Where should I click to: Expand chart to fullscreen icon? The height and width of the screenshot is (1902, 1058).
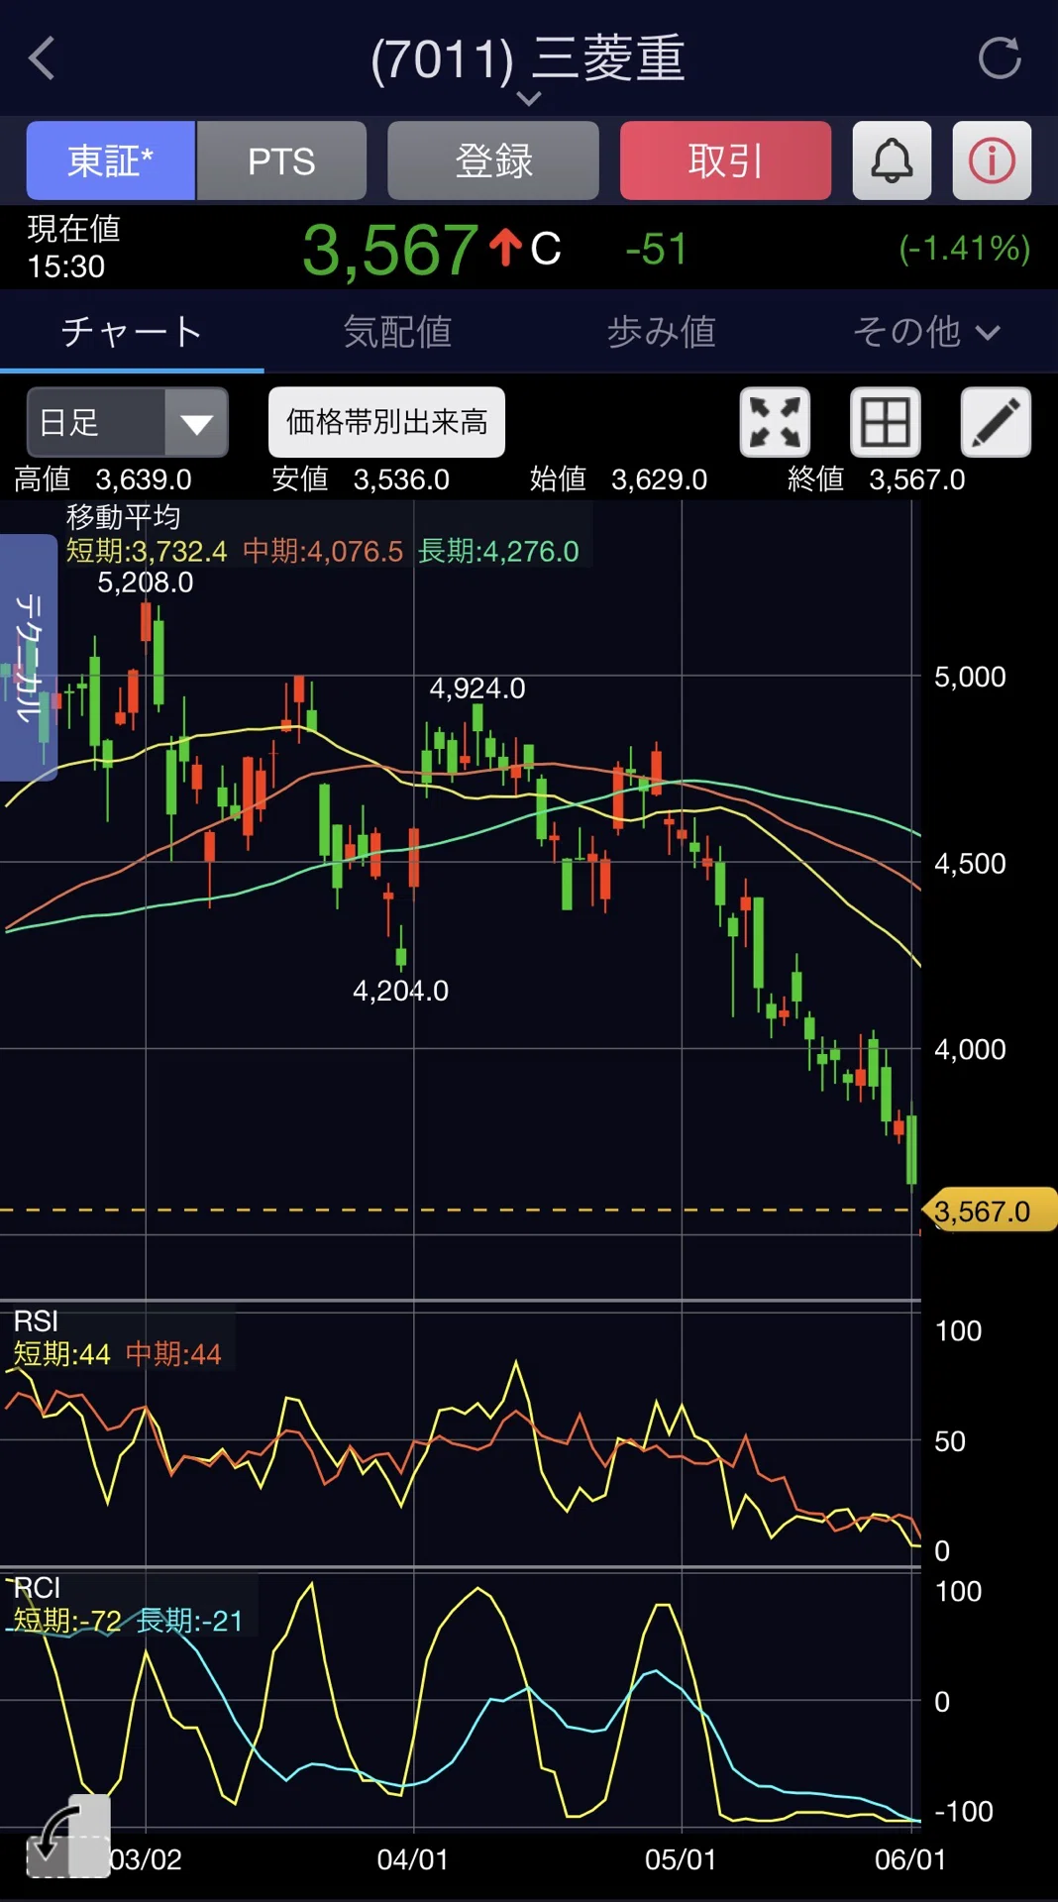[775, 422]
